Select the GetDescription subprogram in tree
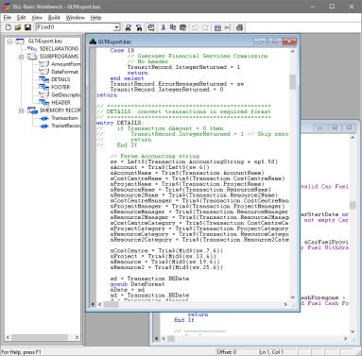362x356 pixels. tap(65, 94)
